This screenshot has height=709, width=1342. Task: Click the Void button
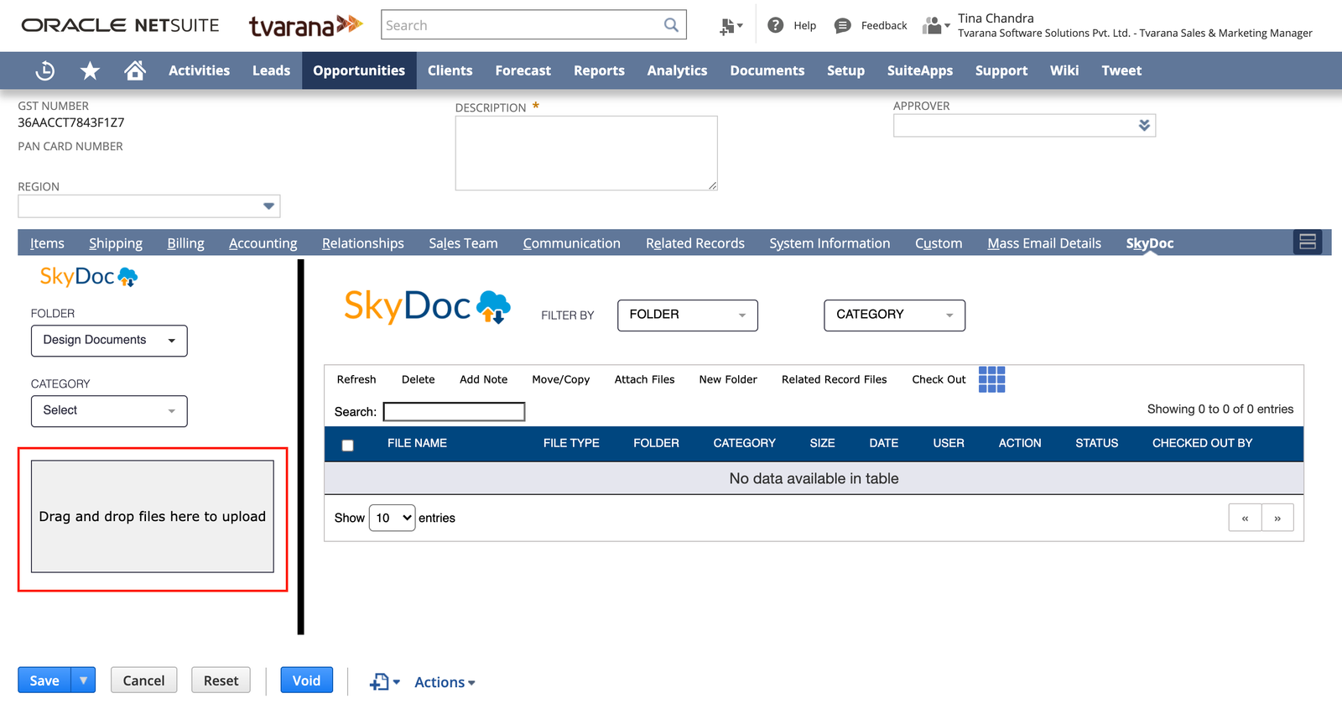tap(306, 680)
